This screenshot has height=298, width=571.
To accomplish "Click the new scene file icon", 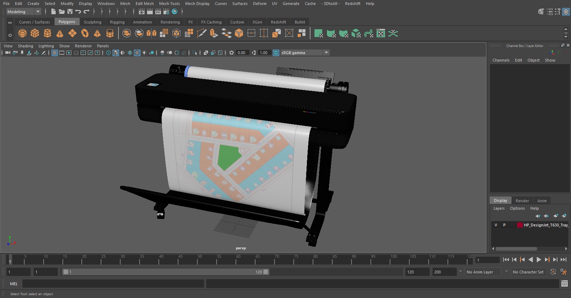I will [53, 12].
